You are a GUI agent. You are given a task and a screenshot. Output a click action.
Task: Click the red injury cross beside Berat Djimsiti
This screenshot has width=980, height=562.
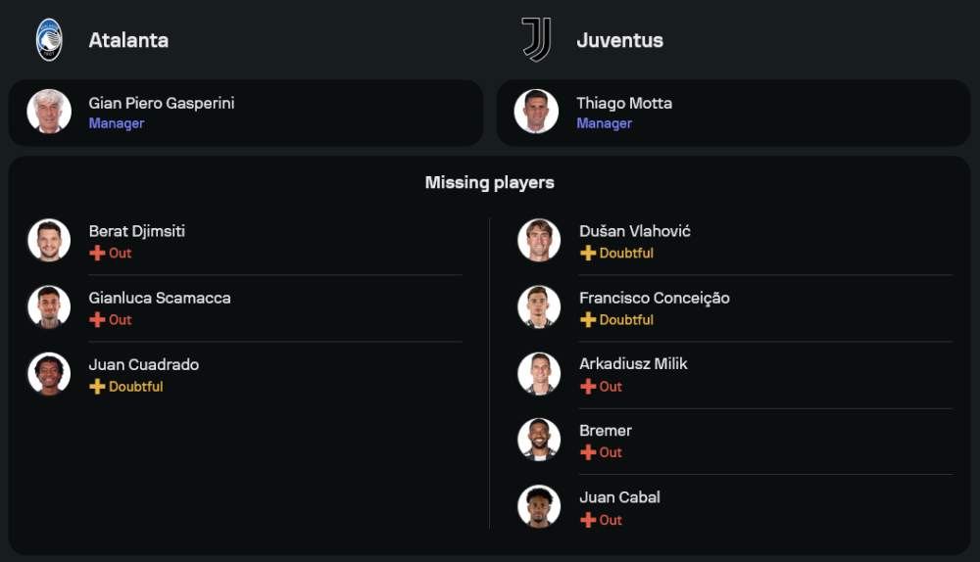coord(97,253)
